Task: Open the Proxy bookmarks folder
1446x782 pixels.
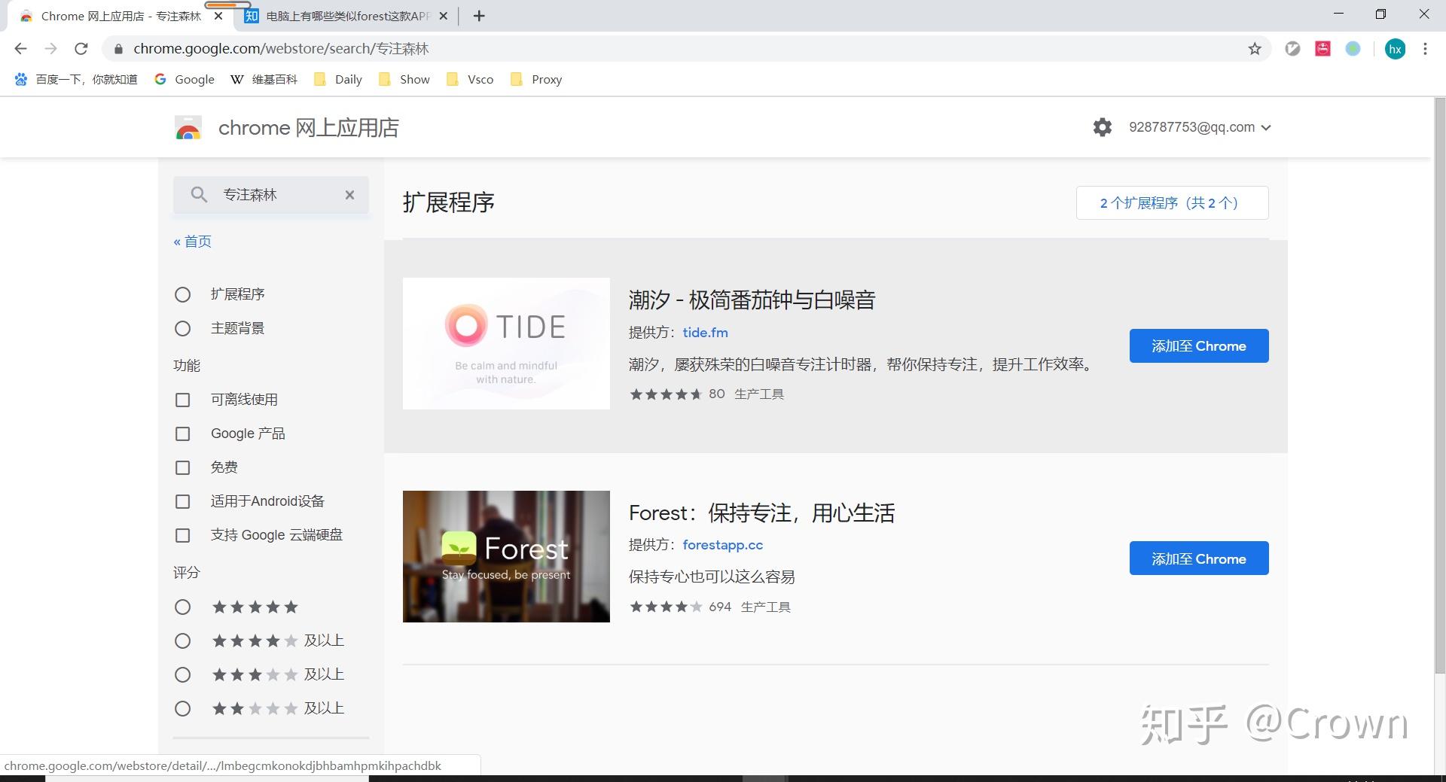Action: 536,79
